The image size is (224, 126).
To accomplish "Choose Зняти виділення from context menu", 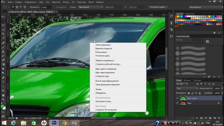I will 103,45.
